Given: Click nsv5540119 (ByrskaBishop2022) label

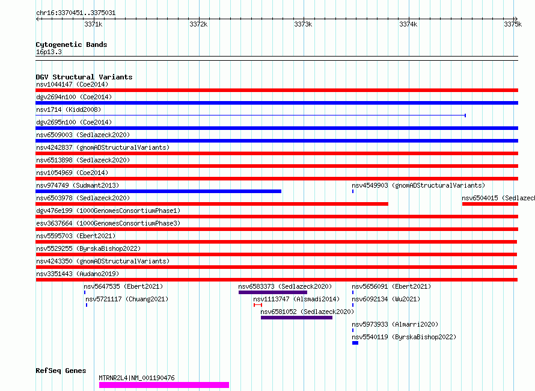Looking at the screenshot, I should 404,337.
